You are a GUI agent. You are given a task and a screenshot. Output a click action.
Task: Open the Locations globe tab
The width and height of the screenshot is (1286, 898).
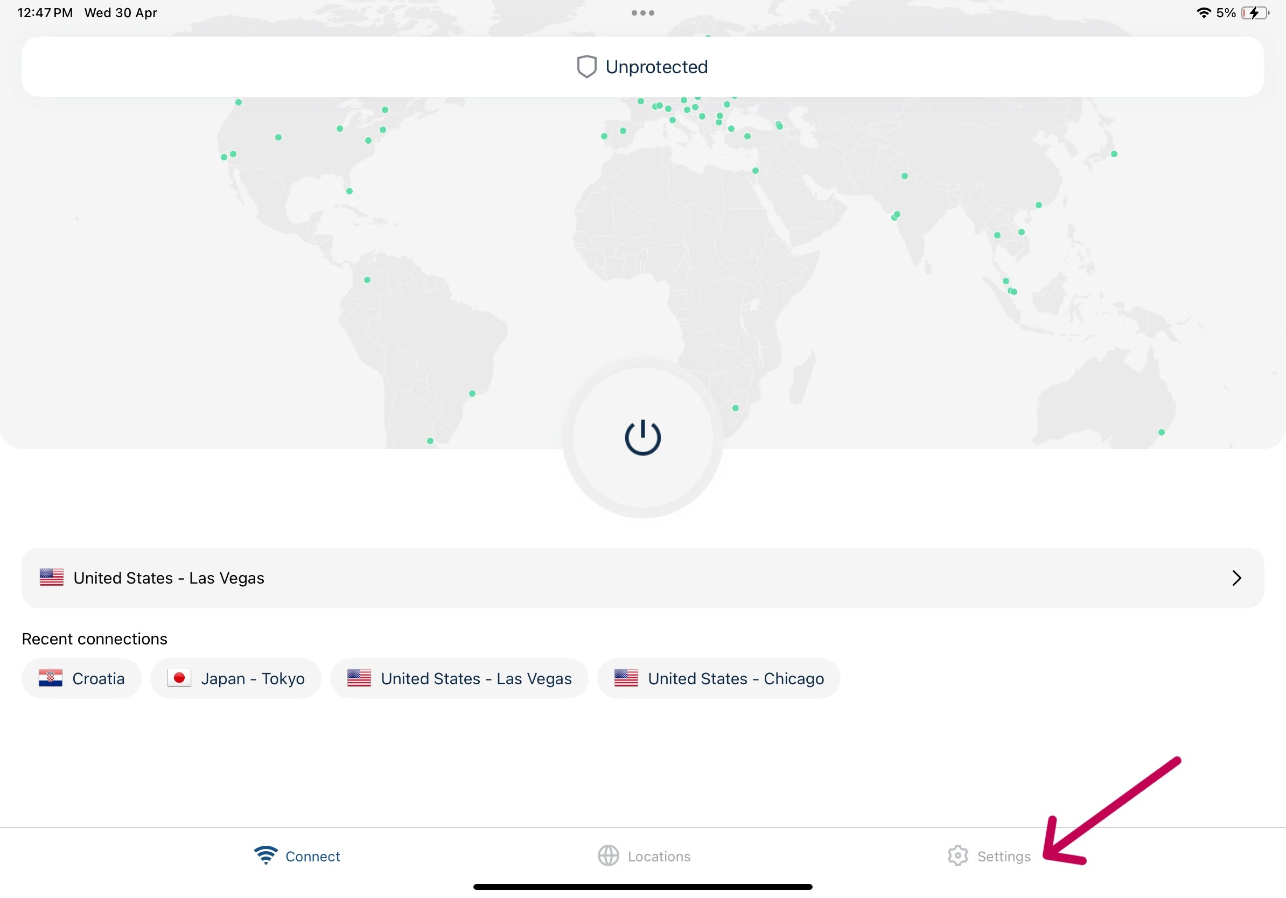[609, 855]
